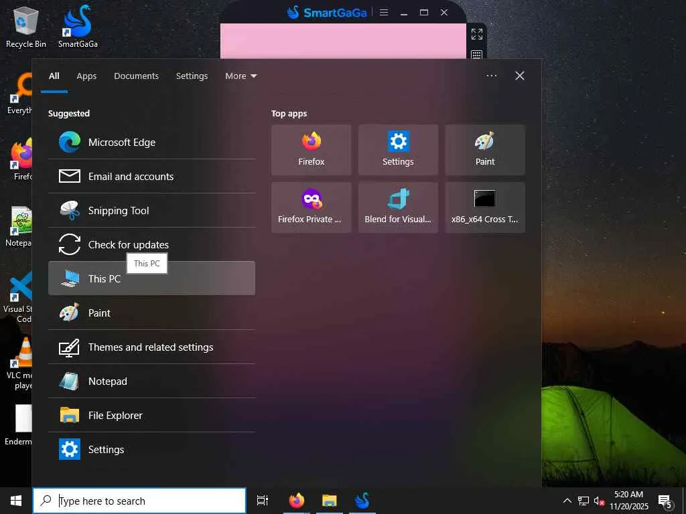686x514 pixels.
Task: Switch to the Apps search tab
Action: point(86,76)
